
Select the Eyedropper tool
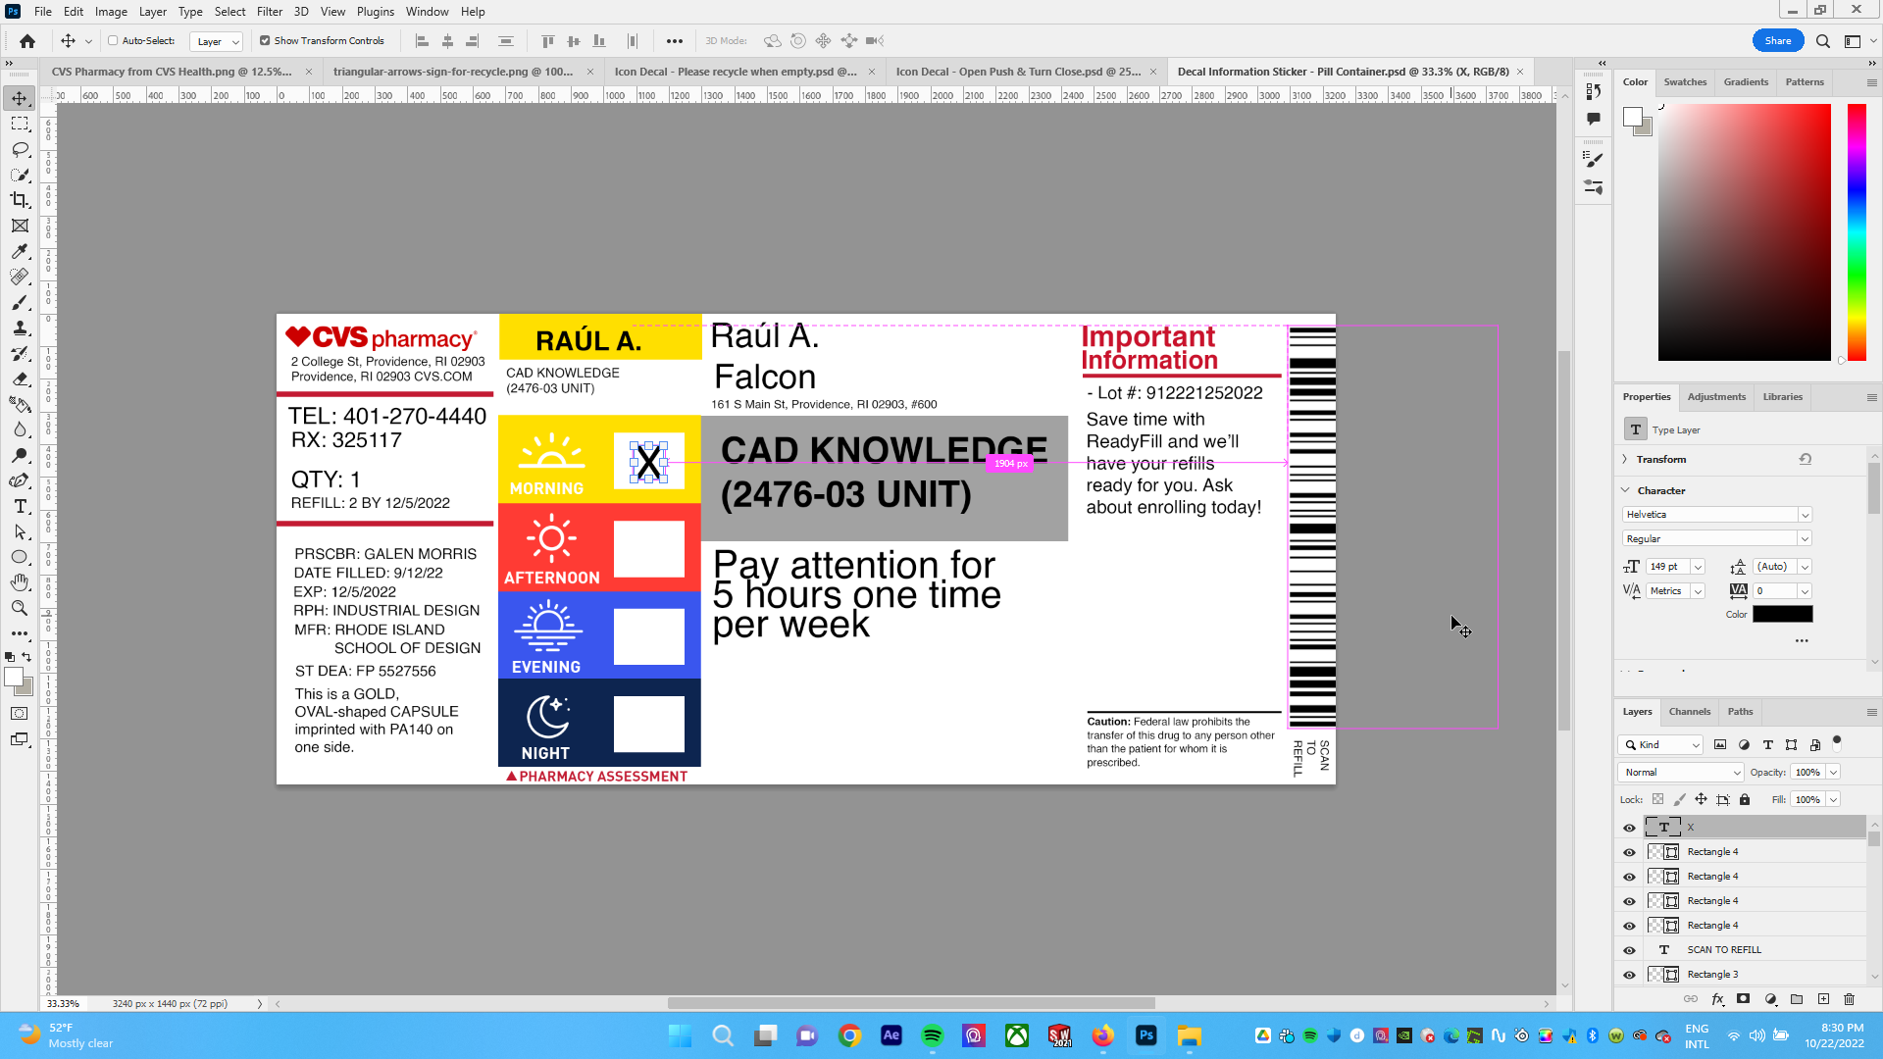pyautogui.click(x=20, y=251)
